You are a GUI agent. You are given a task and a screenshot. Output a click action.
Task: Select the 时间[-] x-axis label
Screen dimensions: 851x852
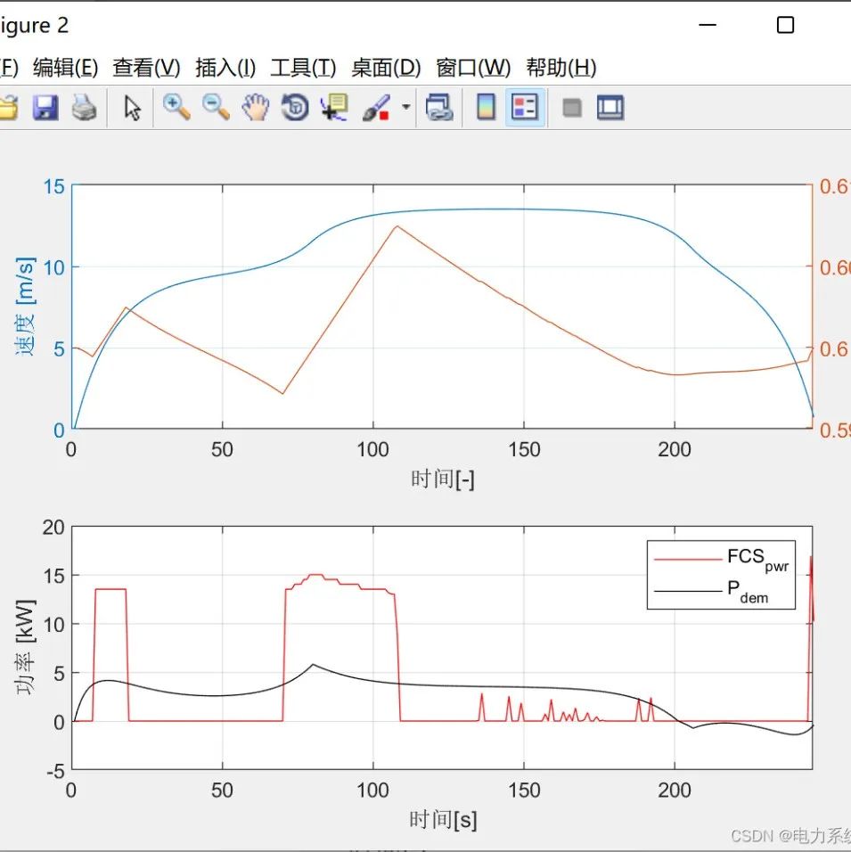442,479
